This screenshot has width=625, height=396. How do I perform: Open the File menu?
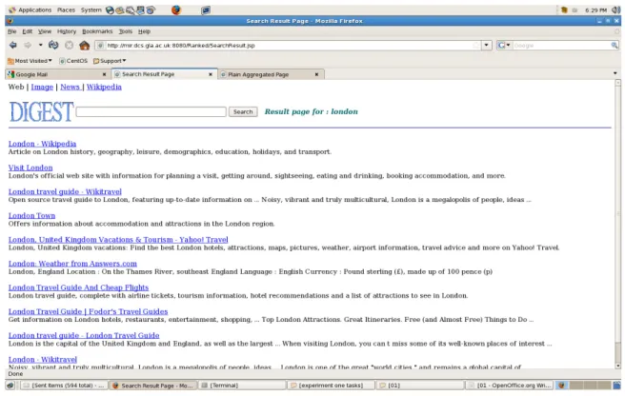pos(12,31)
